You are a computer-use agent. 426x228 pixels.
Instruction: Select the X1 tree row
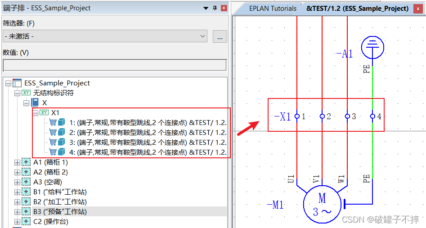pyautogui.click(x=55, y=113)
